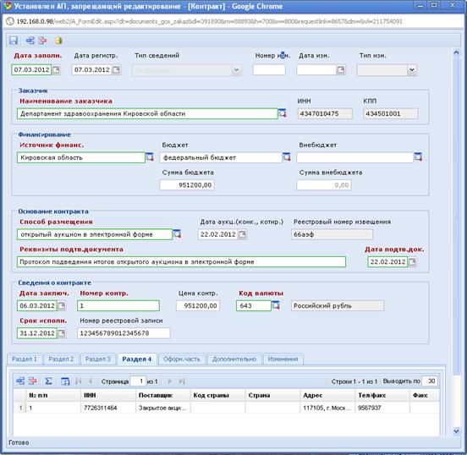Open lookup for Код валюты field

(276, 305)
